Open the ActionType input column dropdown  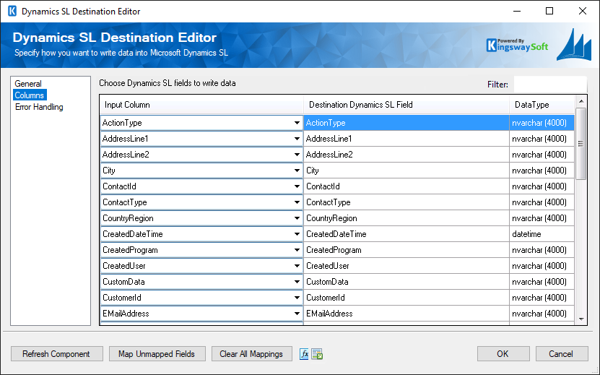pos(297,123)
